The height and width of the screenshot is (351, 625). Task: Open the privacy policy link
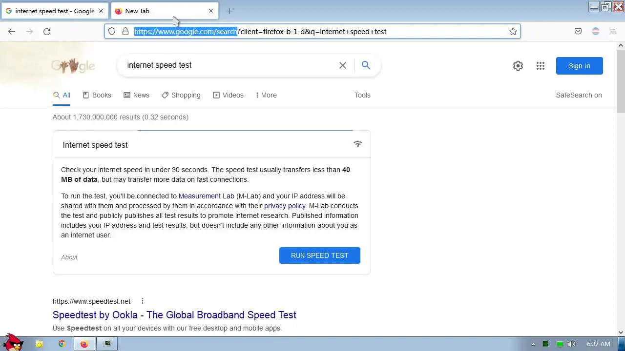[285, 206]
